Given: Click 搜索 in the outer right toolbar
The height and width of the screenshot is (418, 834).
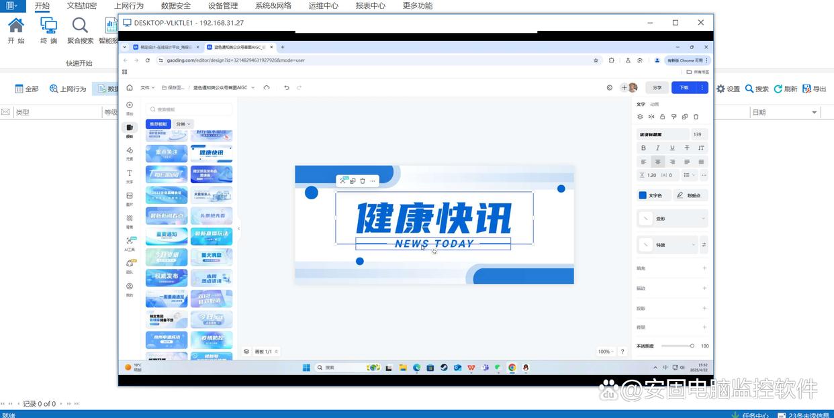Looking at the screenshot, I should [757, 89].
